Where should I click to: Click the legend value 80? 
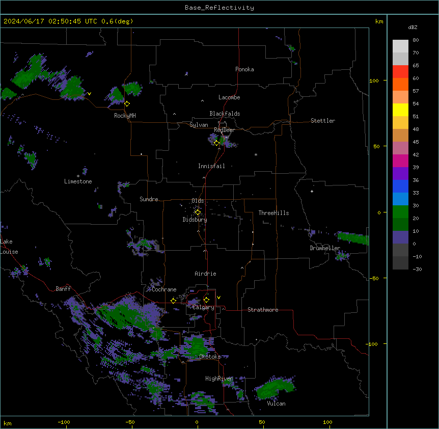(416, 40)
